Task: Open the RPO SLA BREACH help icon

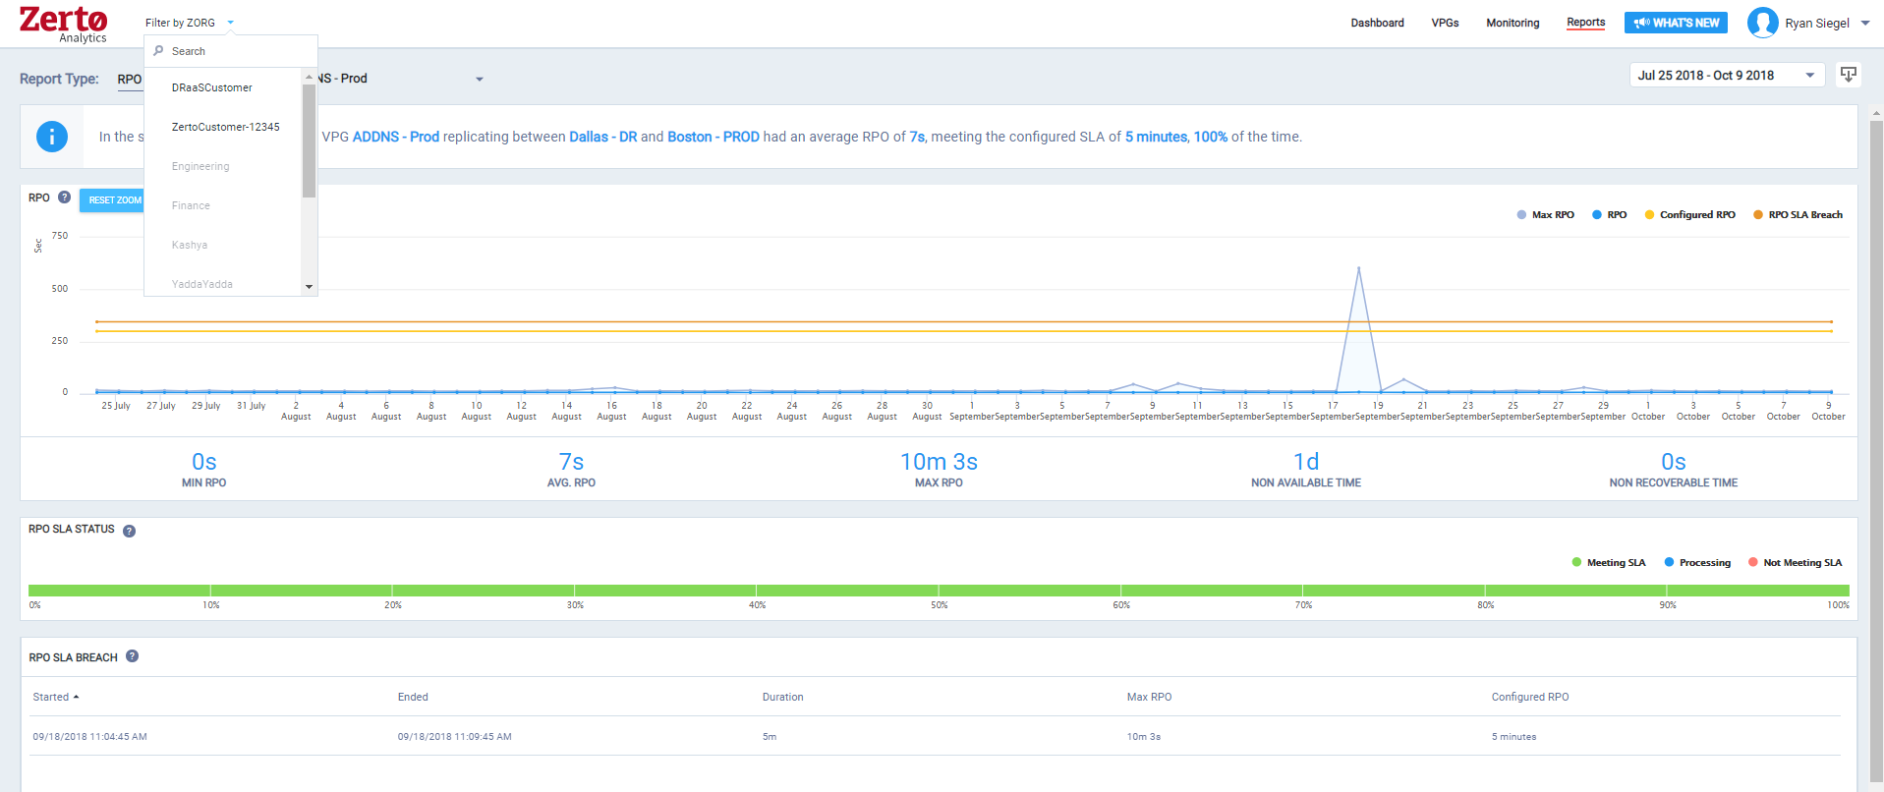Action: click(133, 656)
